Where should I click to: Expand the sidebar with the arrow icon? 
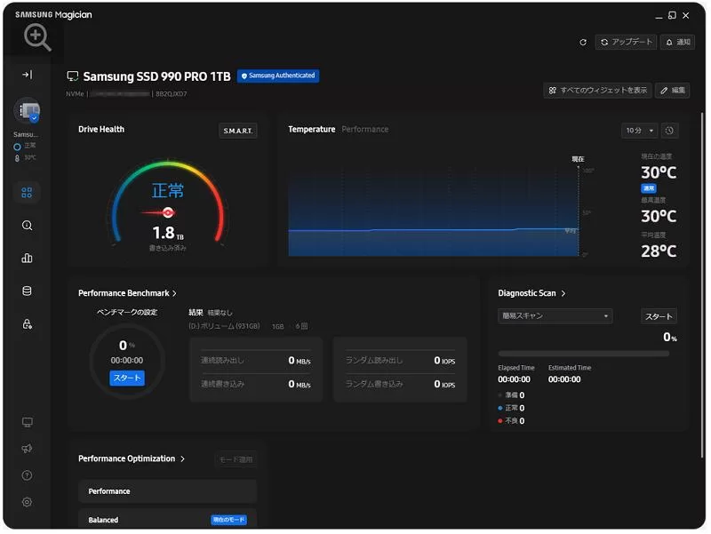tap(28, 75)
